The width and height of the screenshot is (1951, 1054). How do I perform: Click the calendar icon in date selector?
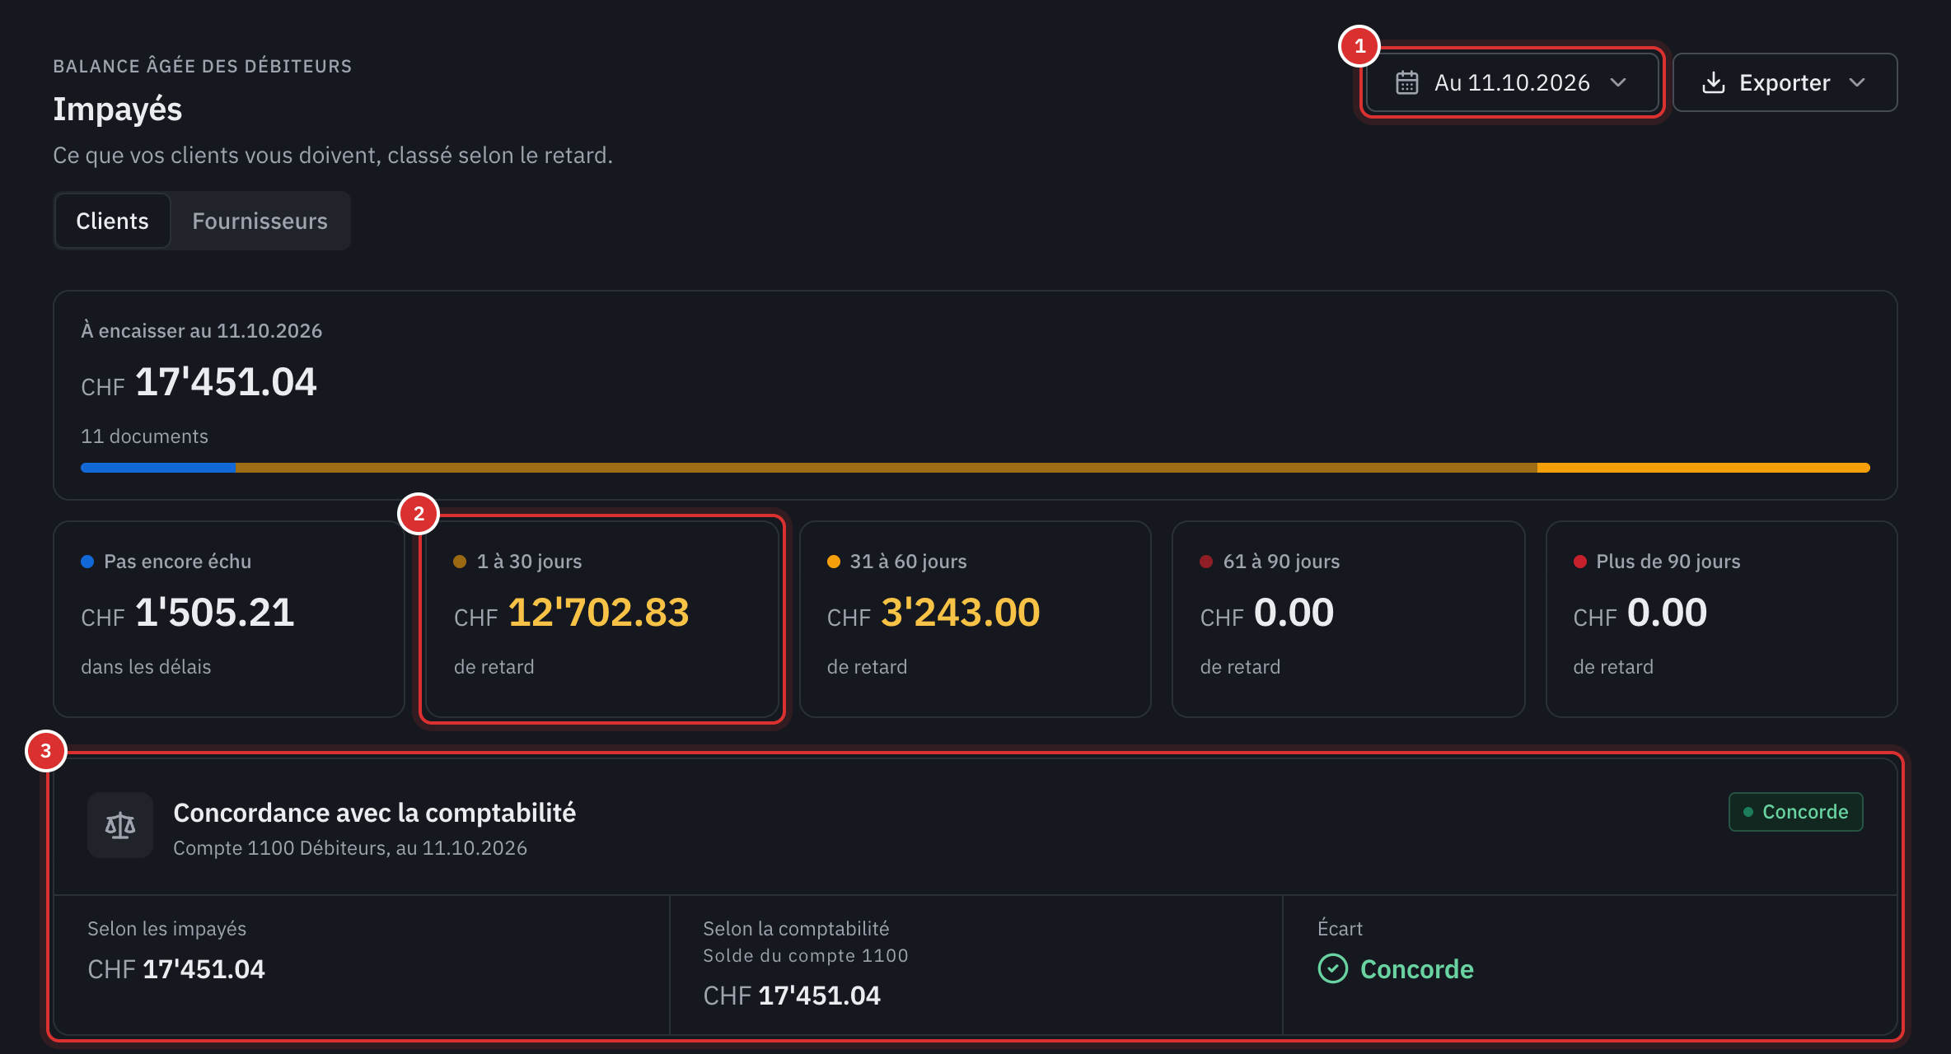(1407, 82)
